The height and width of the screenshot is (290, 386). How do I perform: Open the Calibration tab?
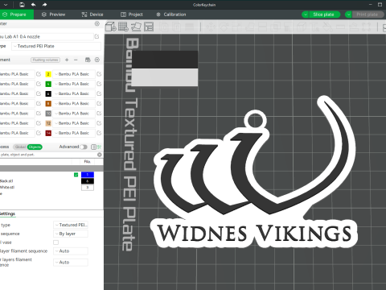coord(171,14)
